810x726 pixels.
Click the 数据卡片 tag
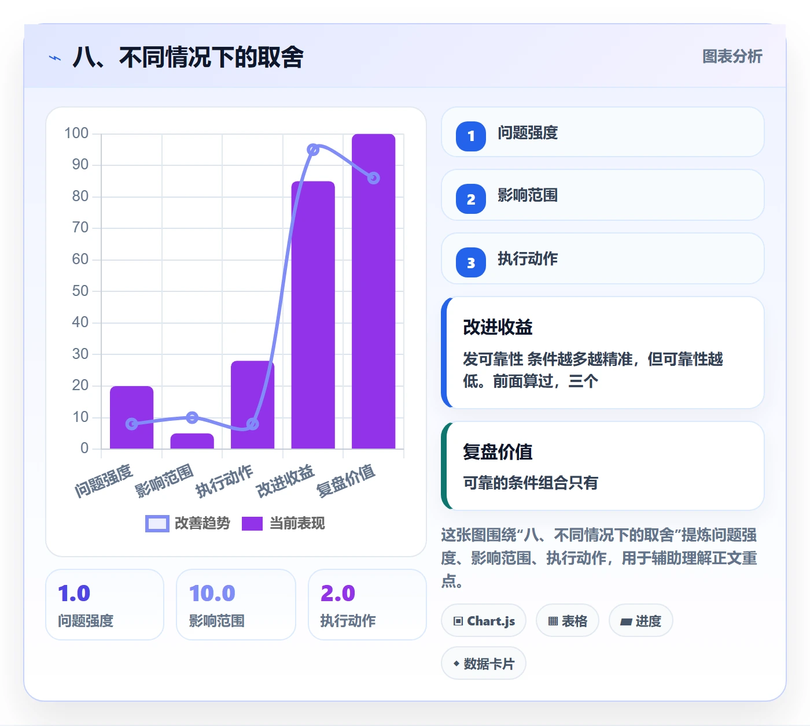click(484, 664)
